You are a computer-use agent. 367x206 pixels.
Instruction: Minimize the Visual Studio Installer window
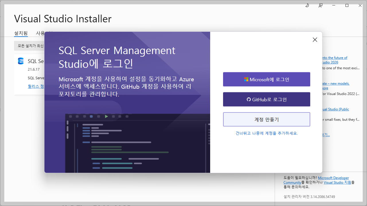[333, 5]
